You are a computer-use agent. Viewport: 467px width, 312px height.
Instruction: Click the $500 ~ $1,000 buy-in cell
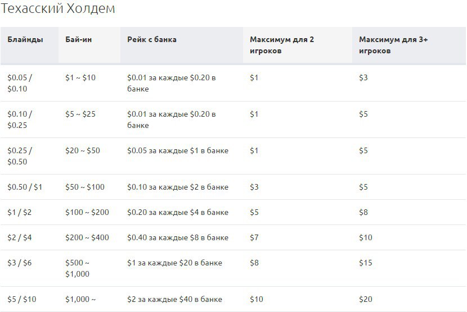point(78,268)
